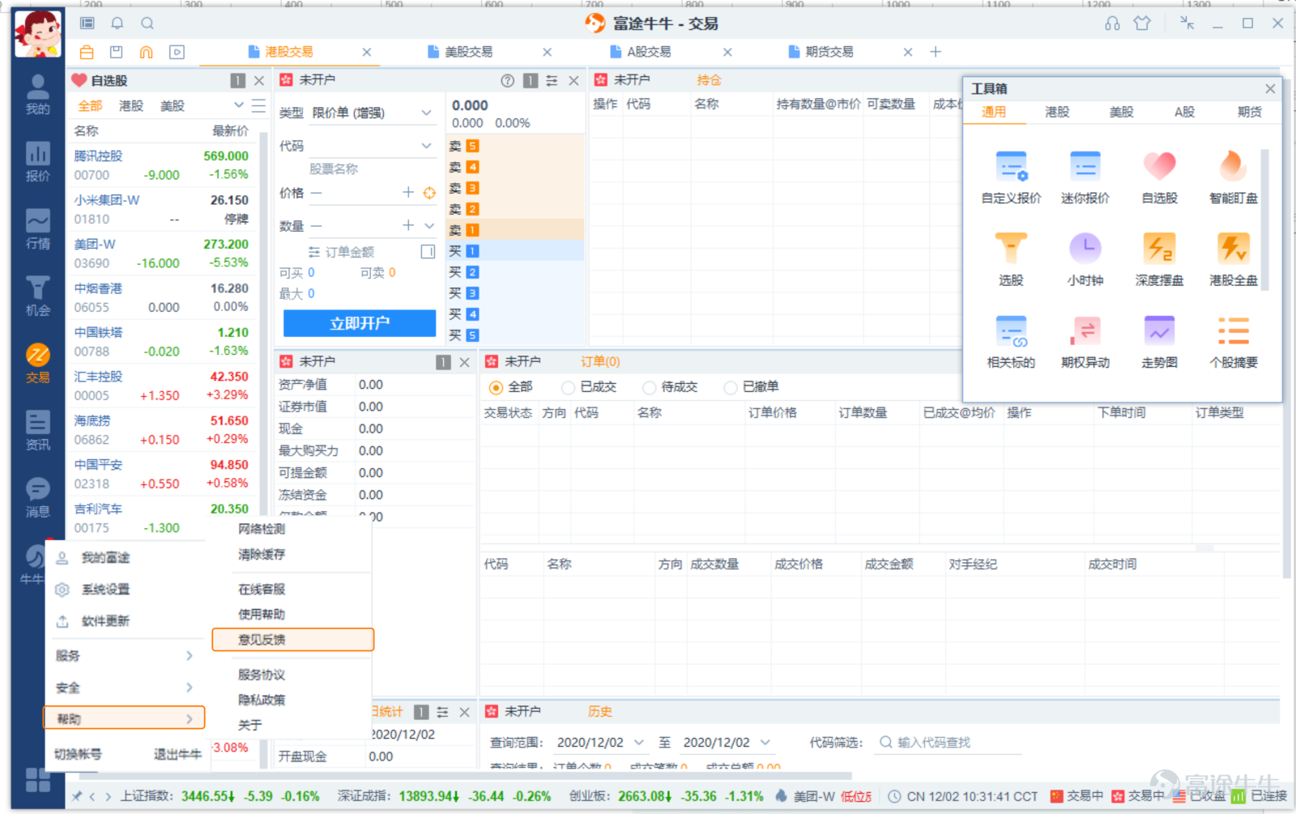Go to 行情 in left sidebar
Viewport: 1296px width, 814px height.
(37, 229)
